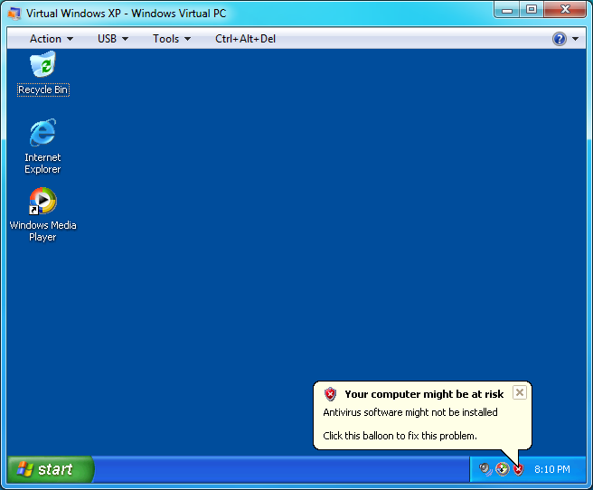Select the Internet Explorer desktop icon

43,132
